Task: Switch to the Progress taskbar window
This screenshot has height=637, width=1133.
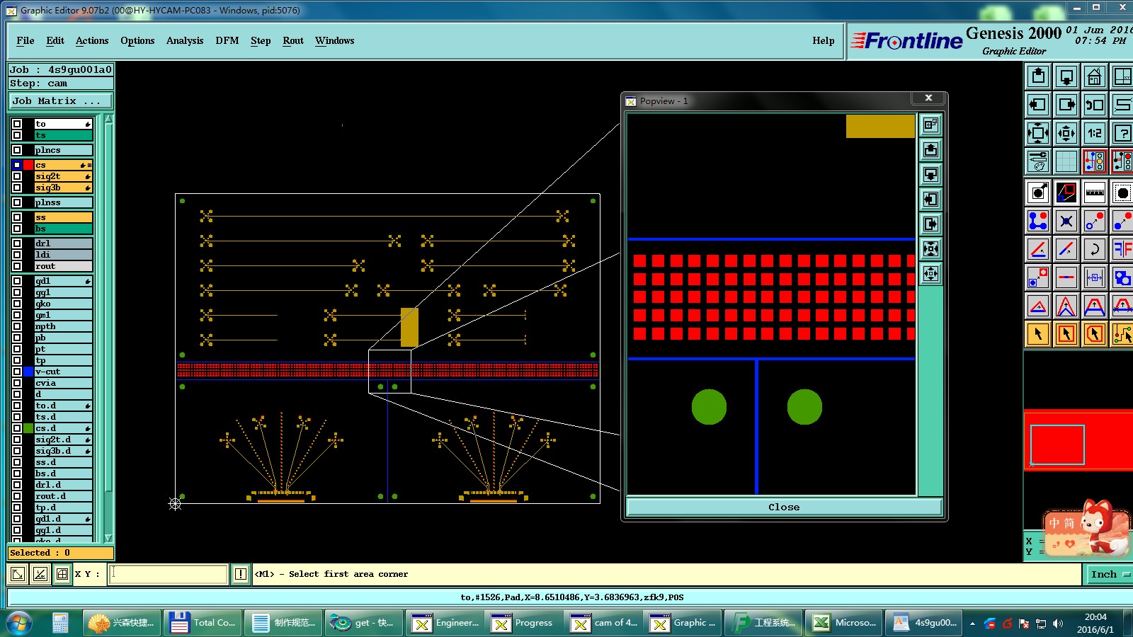Action: 523,623
